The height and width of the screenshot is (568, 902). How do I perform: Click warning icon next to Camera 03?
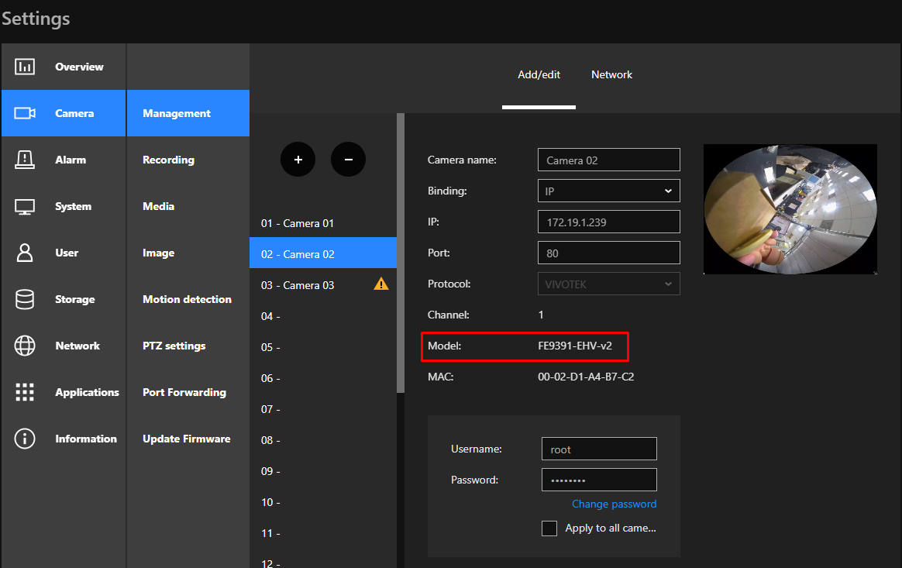381,284
